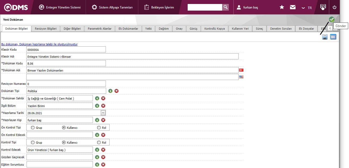Viewport: 349px width, 168px height.
Task: Click the document request creation link
Action: coord(40,45)
